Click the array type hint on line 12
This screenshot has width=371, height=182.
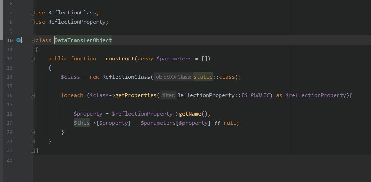(x=146, y=59)
